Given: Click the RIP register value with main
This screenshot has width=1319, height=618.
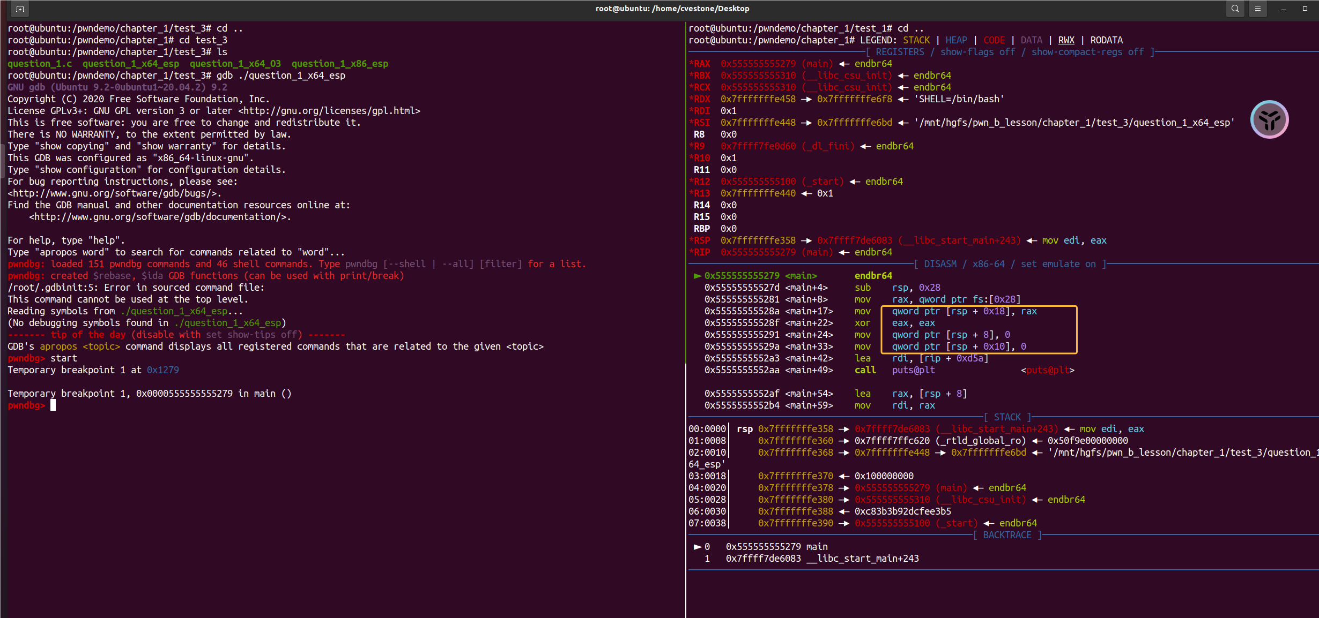Looking at the screenshot, I should point(777,252).
